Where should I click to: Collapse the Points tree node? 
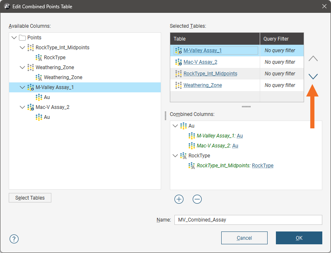14,38
